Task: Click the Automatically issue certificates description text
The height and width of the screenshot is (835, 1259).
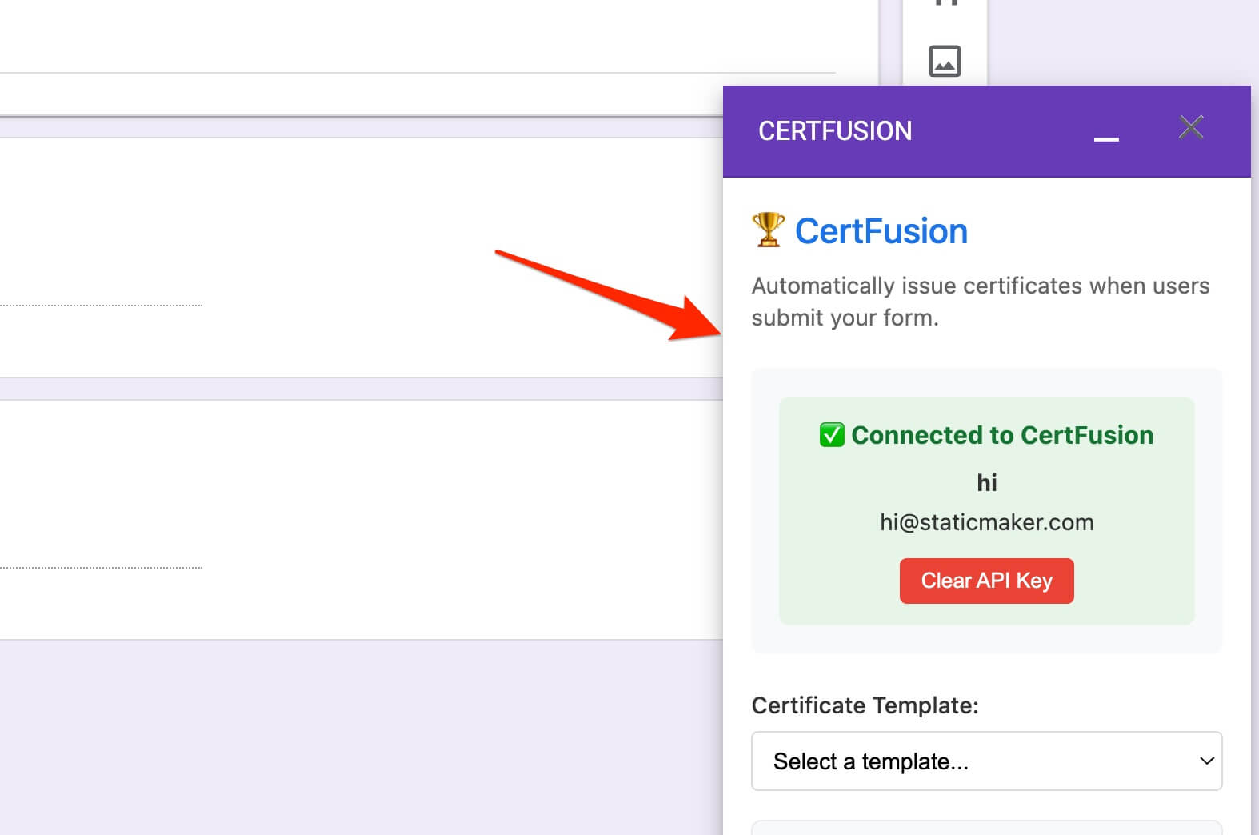Action: tap(980, 302)
